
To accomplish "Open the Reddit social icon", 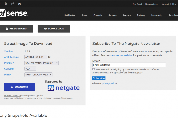I will tap(13, 4).
